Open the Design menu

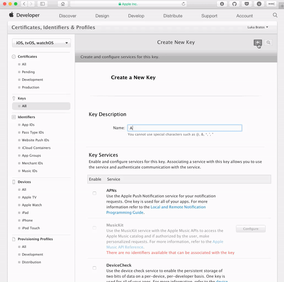point(102,16)
